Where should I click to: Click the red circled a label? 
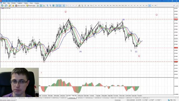click(x=65, y=12)
